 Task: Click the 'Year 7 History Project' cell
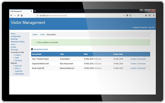40,59
